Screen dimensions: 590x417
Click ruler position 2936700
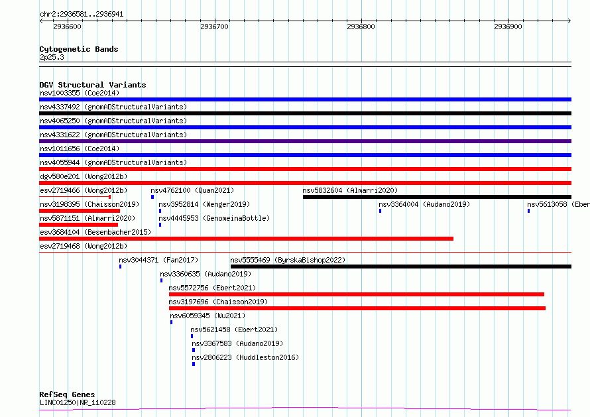point(215,27)
